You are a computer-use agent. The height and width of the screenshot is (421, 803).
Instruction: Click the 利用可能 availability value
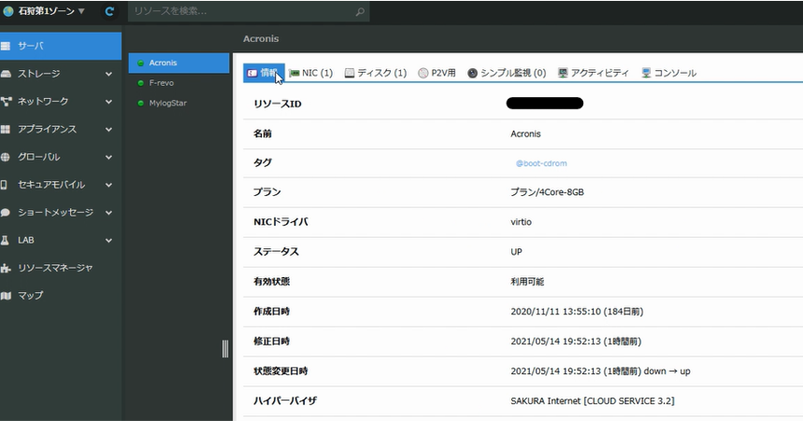(x=527, y=282)
